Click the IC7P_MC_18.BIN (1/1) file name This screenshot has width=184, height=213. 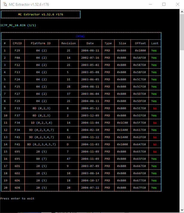coord(18,25)
